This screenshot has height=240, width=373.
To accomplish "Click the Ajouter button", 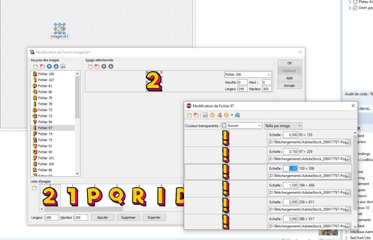I will 103,218.
